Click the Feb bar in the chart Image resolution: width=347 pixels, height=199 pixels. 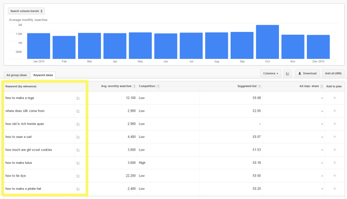(x=64, y=47)
